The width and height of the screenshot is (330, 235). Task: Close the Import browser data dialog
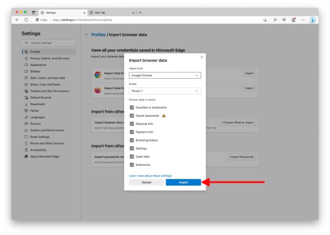(x=202, y=57)
